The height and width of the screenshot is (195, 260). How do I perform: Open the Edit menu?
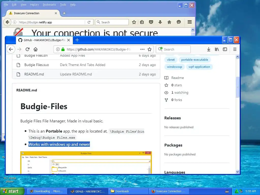[14, 5]
